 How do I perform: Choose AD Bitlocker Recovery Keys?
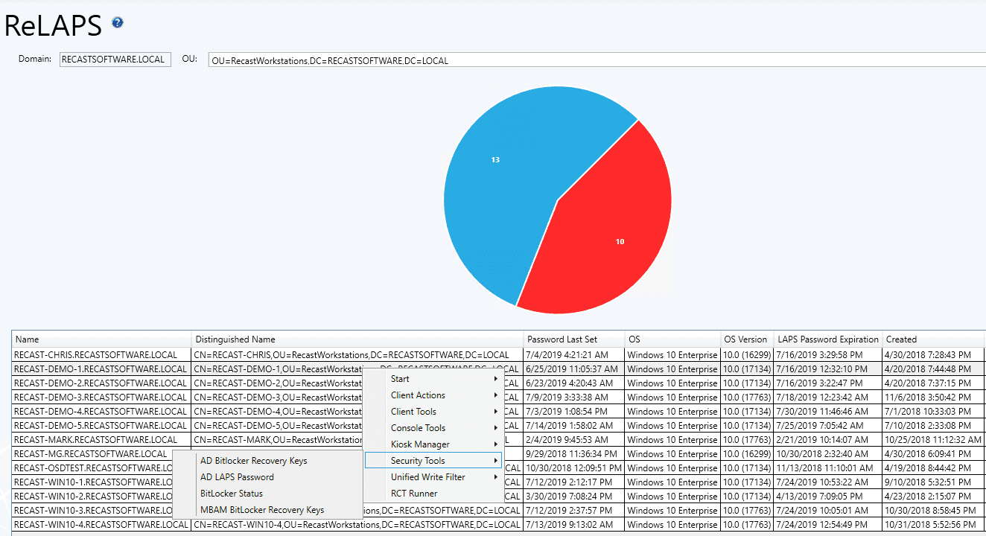click(267, 461)
